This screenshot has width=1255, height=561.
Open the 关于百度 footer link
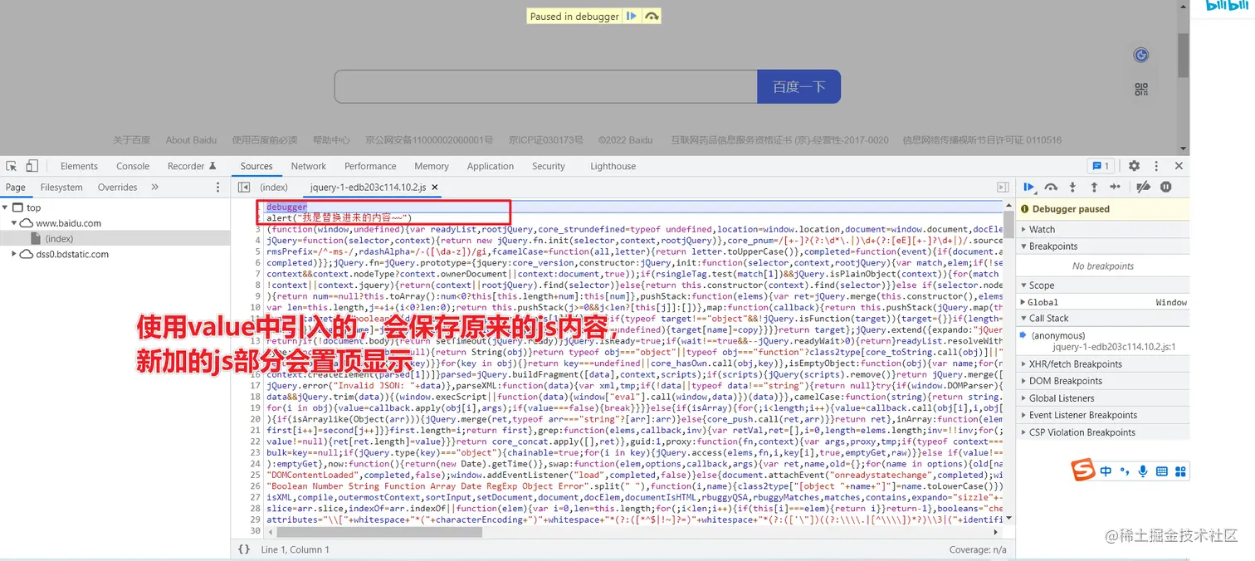(132, 140)
